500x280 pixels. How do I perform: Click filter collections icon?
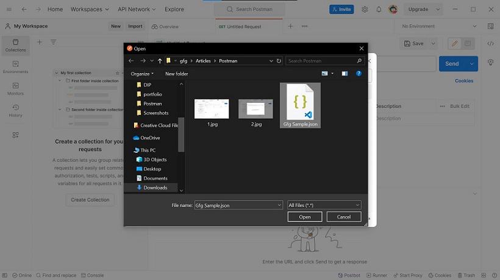53,42
